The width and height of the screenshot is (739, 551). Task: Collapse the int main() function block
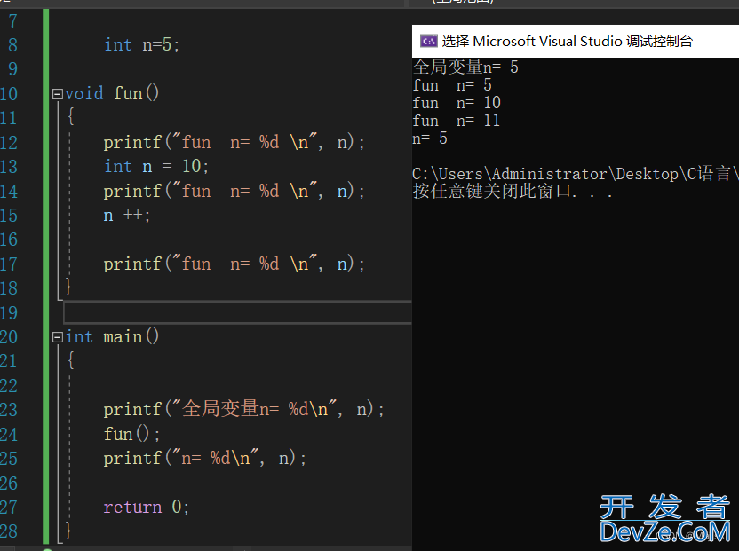(58, 337)
